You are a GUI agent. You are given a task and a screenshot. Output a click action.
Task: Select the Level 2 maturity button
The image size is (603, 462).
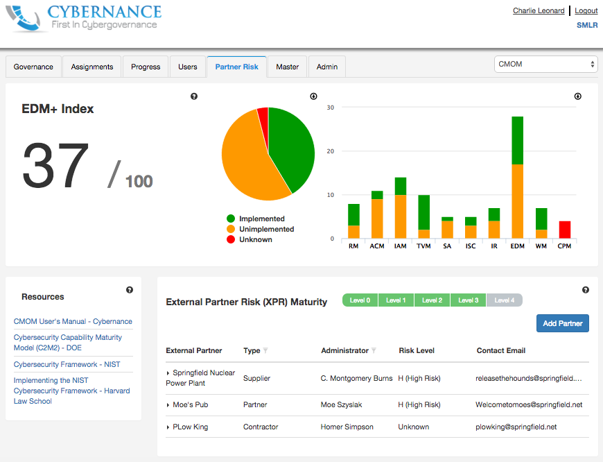(432, 300)
